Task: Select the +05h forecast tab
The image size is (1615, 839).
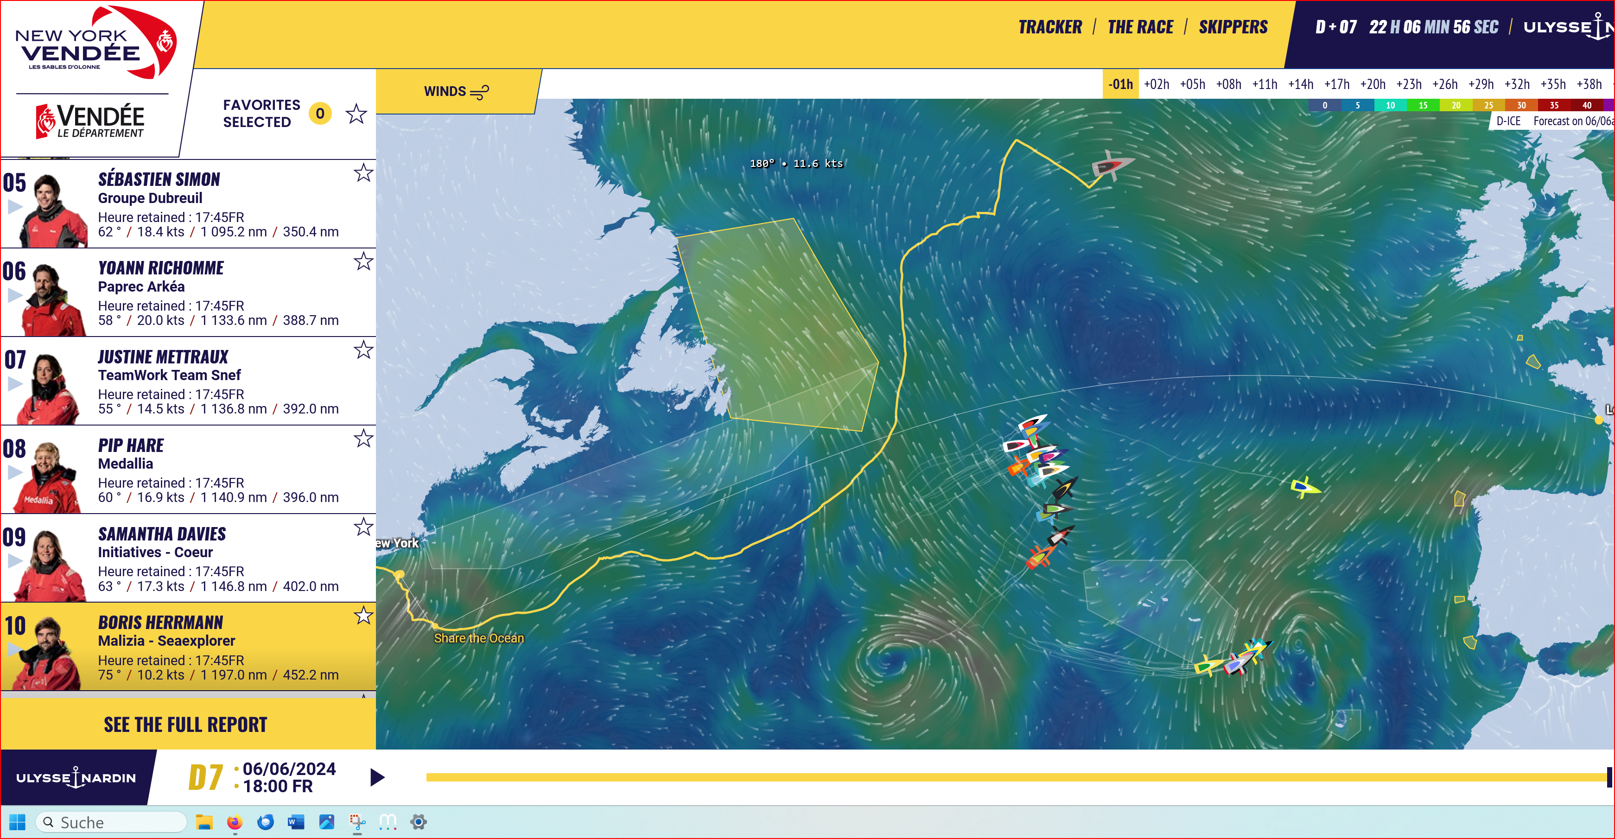Action: point(1192,84)
